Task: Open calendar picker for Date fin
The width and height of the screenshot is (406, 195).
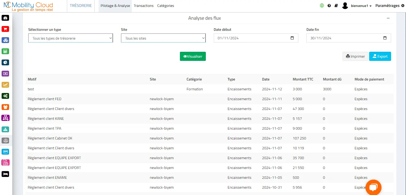Action: coord(385,38)
